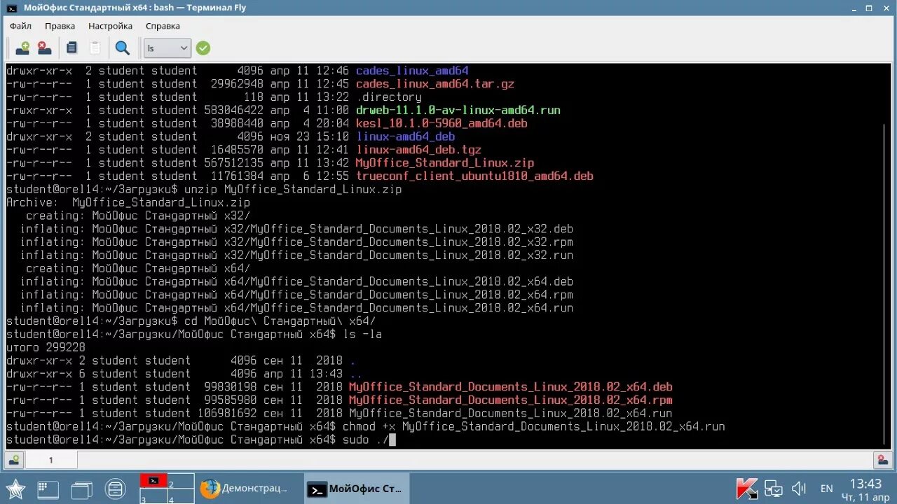Click 'trueconf_client_ubuntu1810_amd64.deb' file name
897x504 pixels.
474,176
